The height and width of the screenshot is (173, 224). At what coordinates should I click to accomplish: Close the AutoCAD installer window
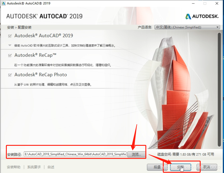pyautogui.click(x=217, y=3)
